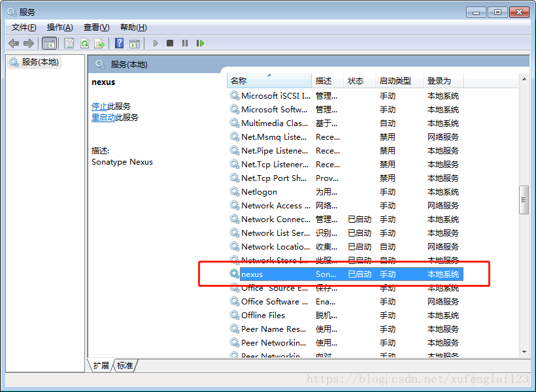Viewport: 536px width, 392px height.
Task: Toggle the Show/Hide Console Tree icon
Action: (49, 43)
